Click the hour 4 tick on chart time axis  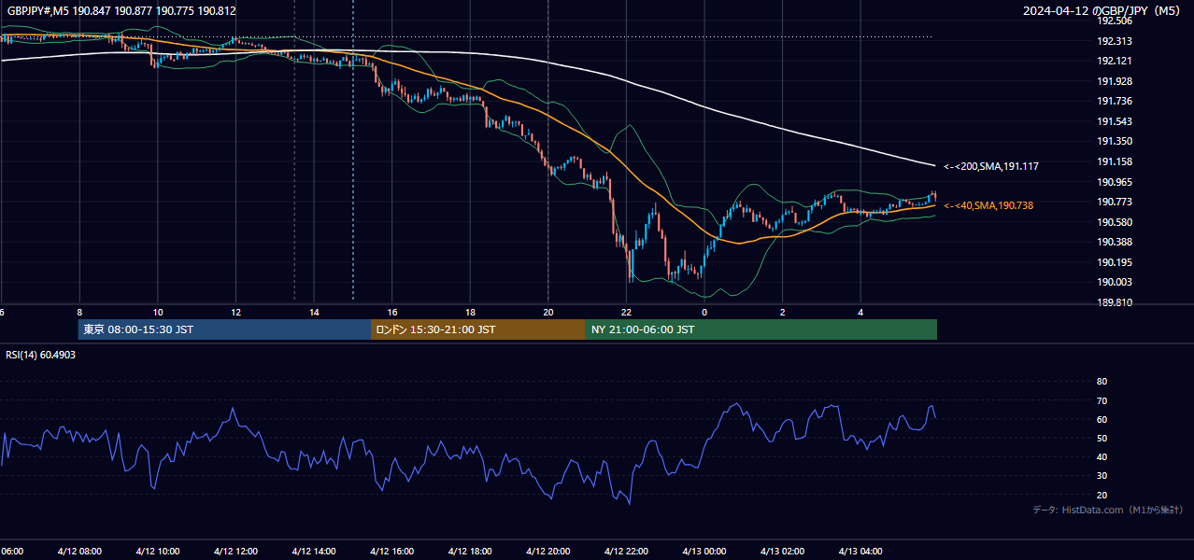pos(860,313)
